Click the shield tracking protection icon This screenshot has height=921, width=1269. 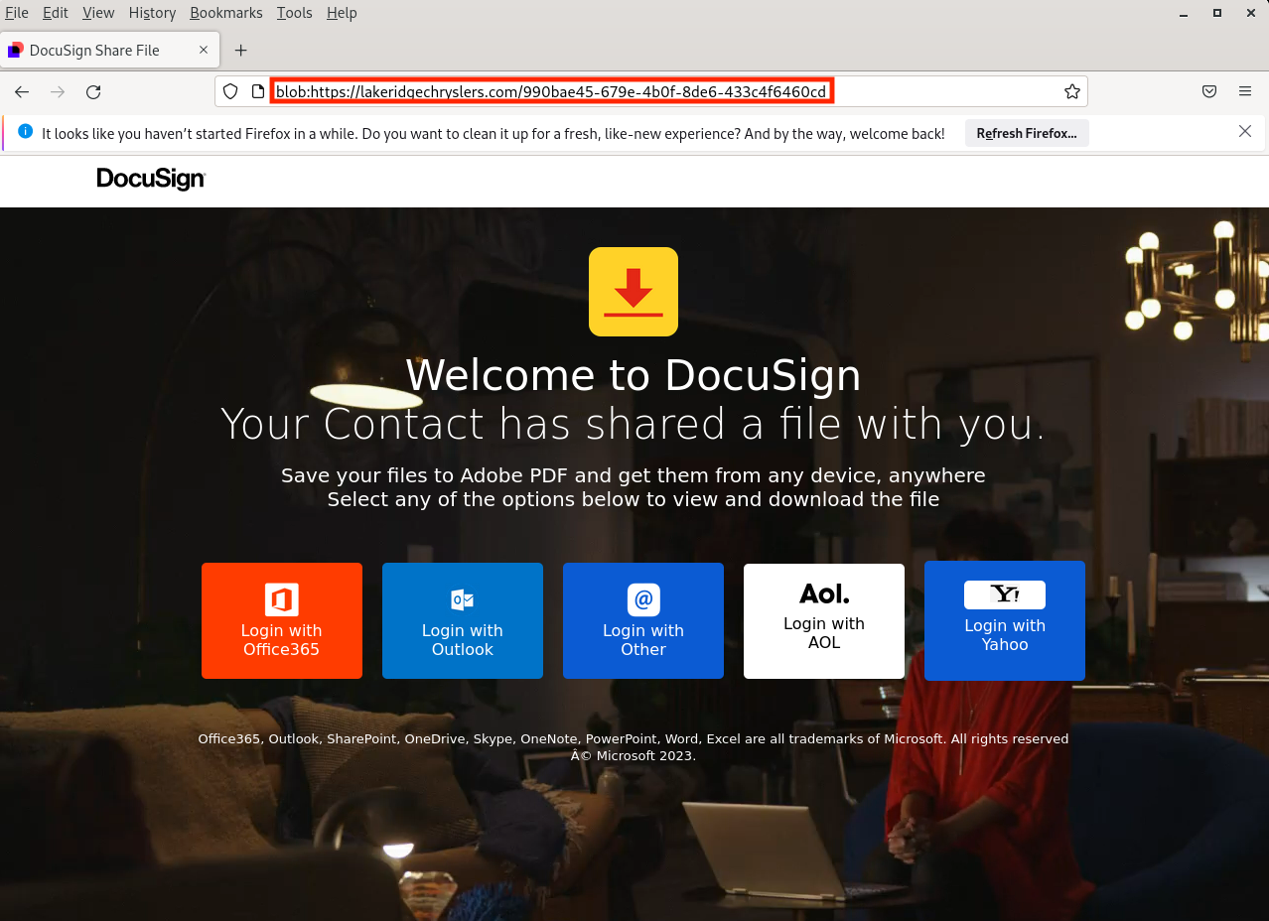coord(230,92)
